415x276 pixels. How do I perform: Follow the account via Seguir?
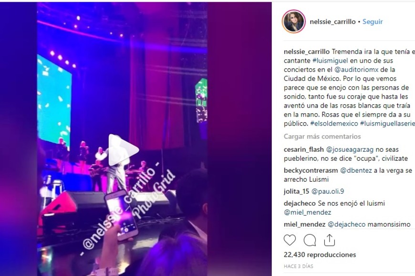[x=373, y=22]
